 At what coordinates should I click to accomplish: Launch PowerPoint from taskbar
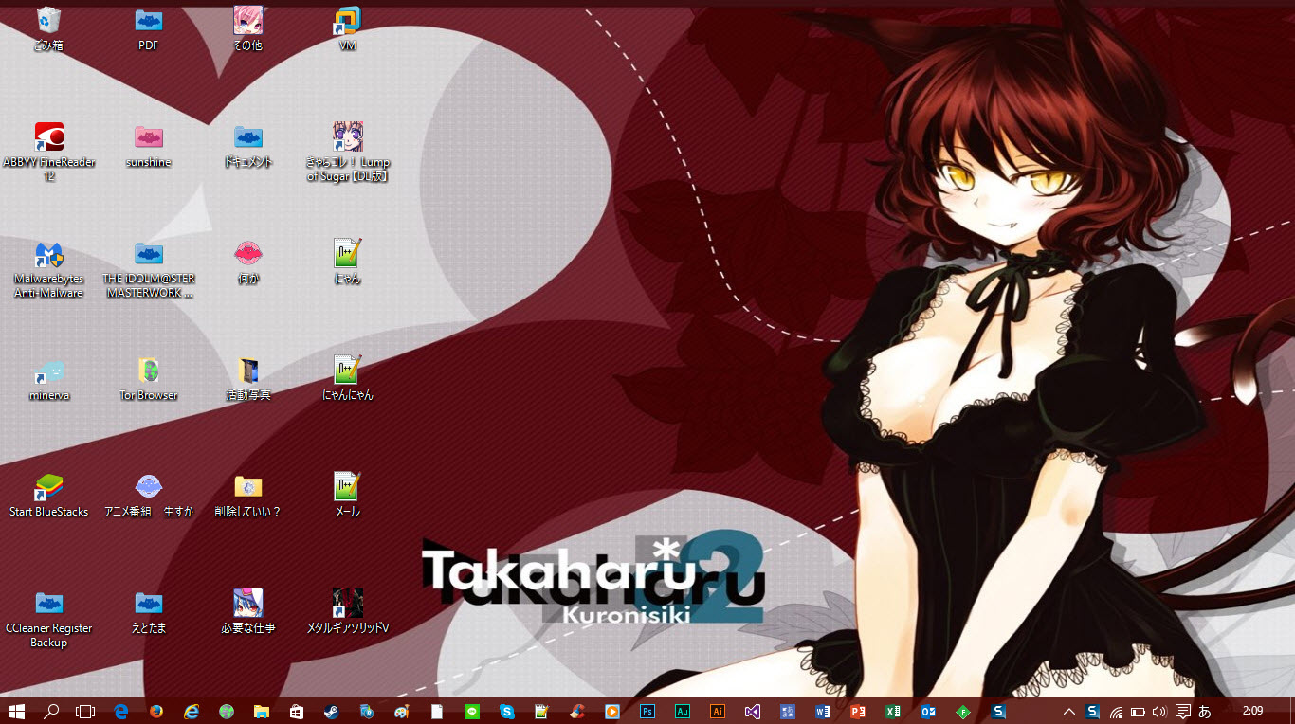(858, 711)
